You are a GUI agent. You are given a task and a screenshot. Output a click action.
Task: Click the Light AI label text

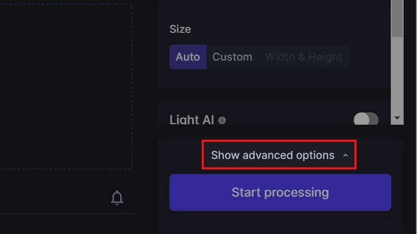192,120
